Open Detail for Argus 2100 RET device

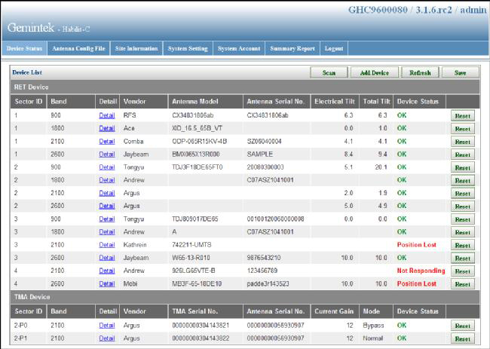coord(107,194)
